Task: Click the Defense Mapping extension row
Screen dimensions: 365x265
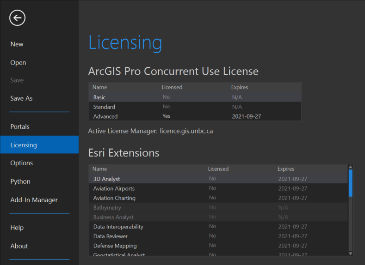Action: (218, 246)
